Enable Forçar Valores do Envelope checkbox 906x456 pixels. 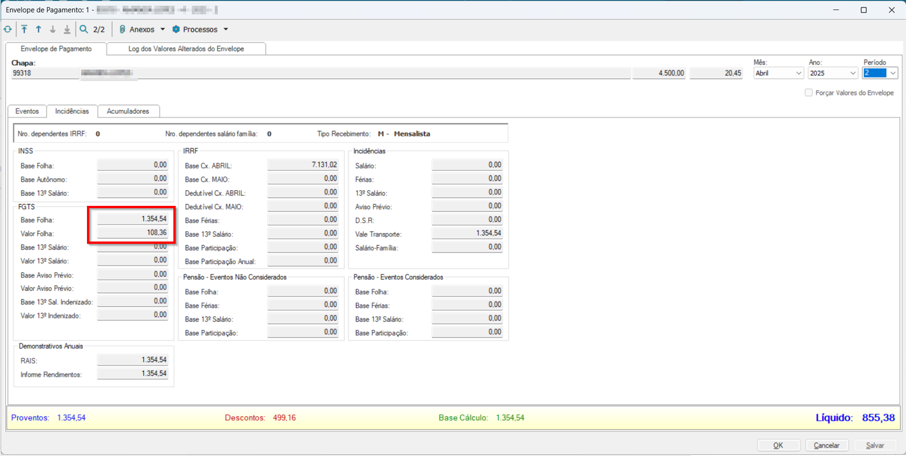point(809,93)
